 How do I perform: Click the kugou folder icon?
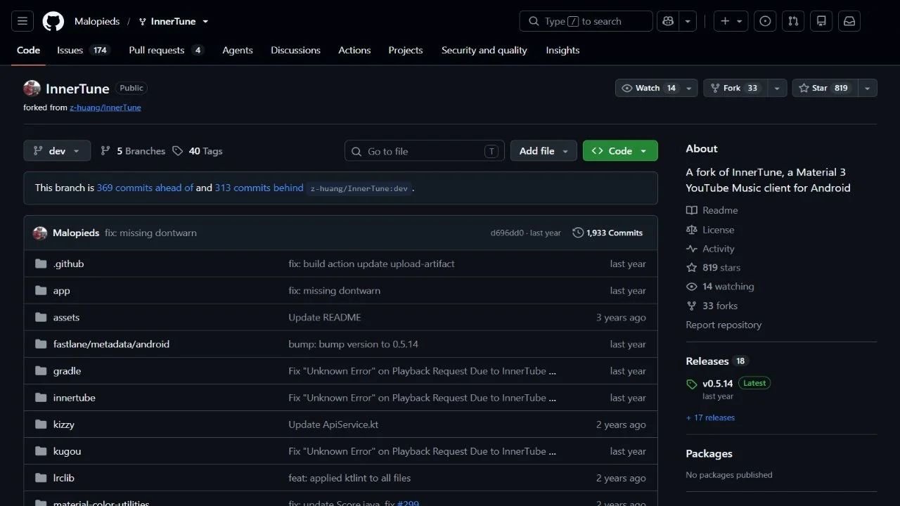pyautogui.click(x=41, y=450)
